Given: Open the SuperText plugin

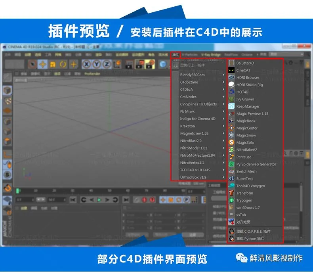Looking at the screenshot, I should [255, 178].
